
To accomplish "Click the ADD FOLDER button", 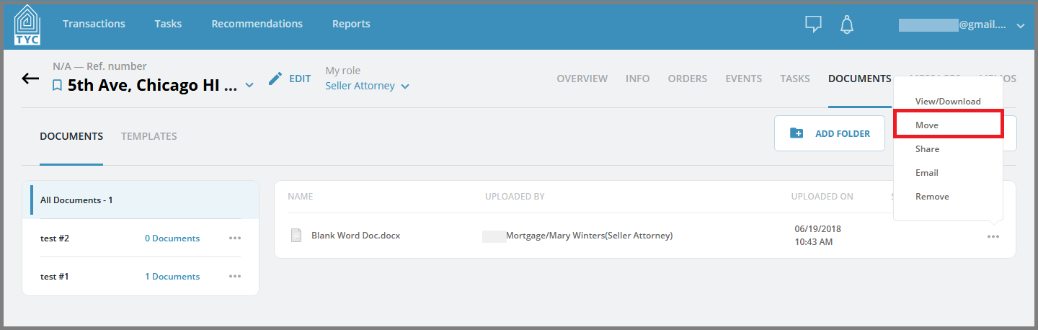I will tap(830, 133).
